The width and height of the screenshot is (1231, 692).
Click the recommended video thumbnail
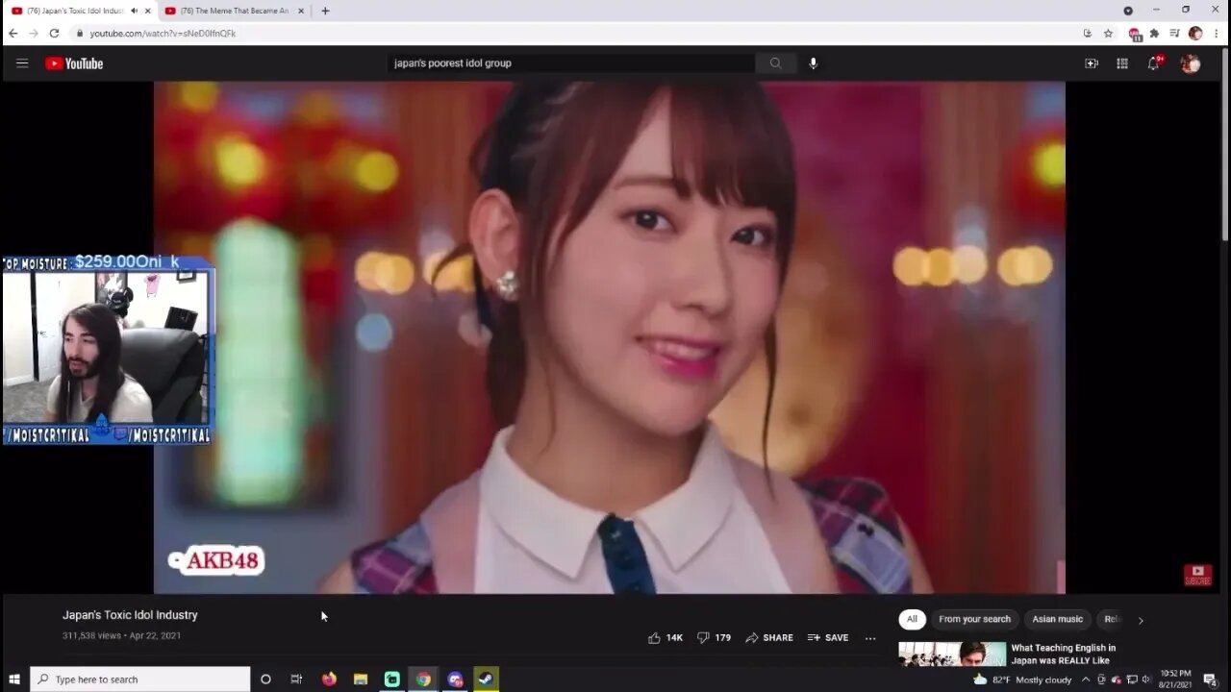point(952,654)
